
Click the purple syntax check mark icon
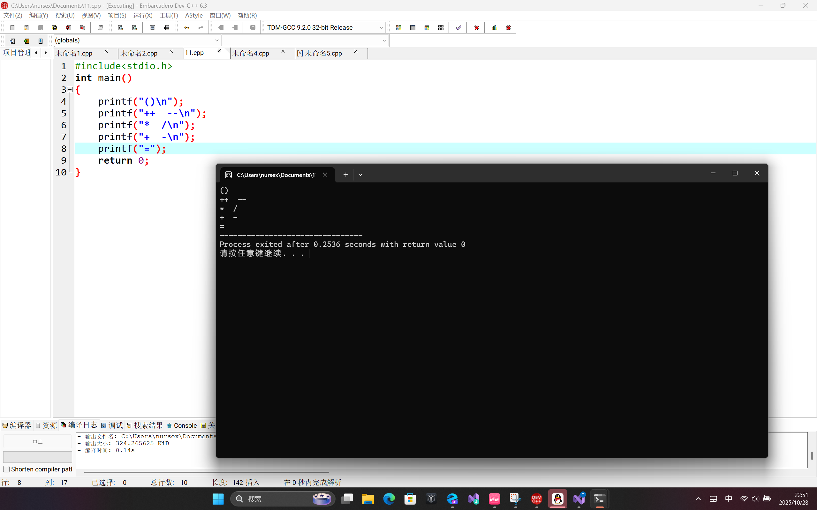458,28
